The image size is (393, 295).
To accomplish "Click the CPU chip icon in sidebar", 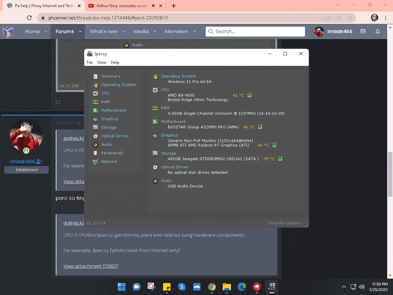I will [x=95, y=93].
